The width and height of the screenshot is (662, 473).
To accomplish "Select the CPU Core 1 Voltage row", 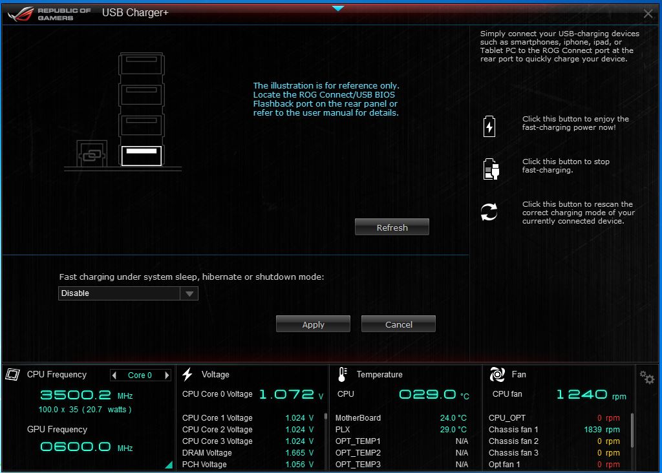I will pyautogui.click(x=248, y=417).
